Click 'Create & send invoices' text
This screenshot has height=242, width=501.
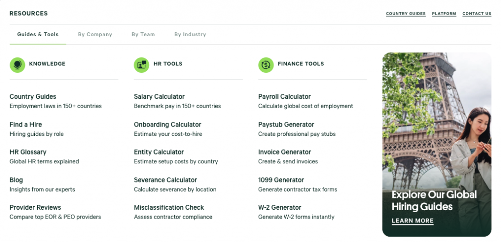(x=288, y=161)
